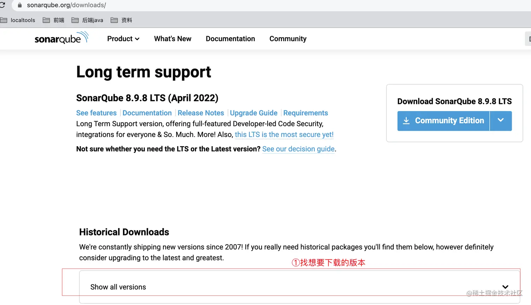Expand the edition dropdown arrow beside Community Edition
Screen dimensions: 531x305
click(501, 121)
